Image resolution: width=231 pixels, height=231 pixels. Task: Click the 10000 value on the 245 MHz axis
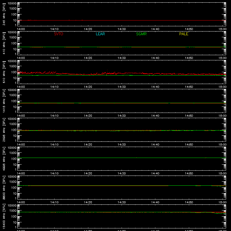point(12,3)
